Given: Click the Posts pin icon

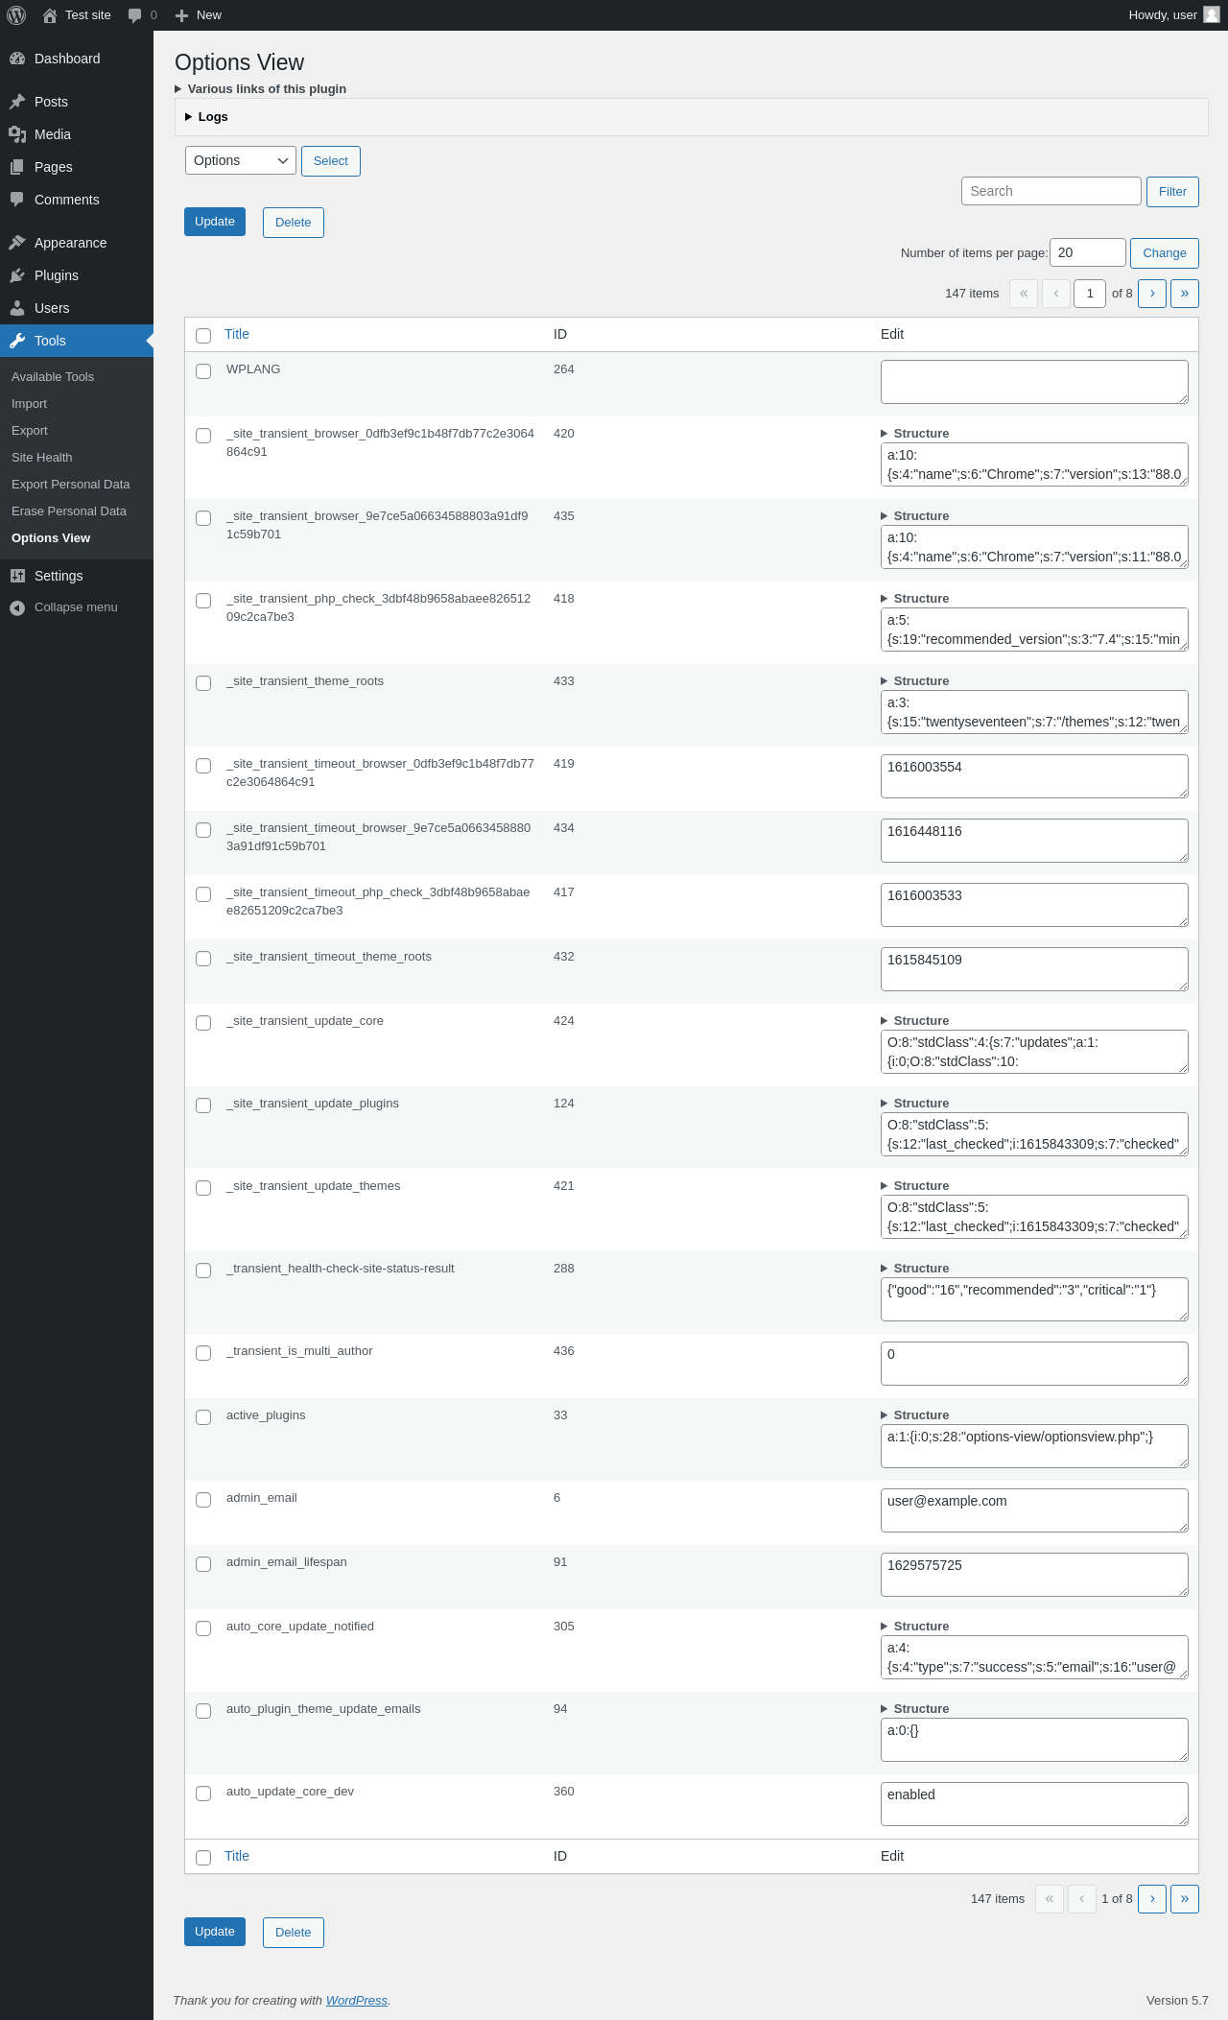Looking at the screenshot, I should (x=17, y=102).
